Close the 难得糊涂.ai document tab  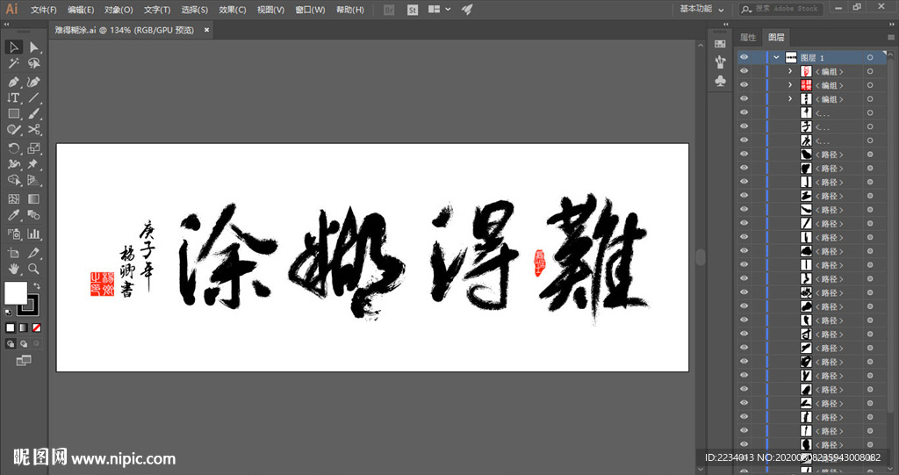[x=206, y=30]
